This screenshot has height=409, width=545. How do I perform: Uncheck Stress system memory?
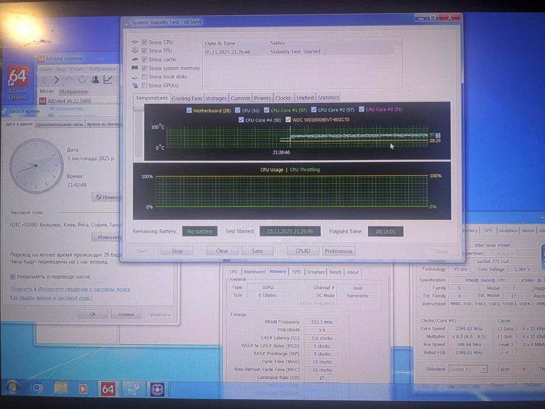pos(144,68)
